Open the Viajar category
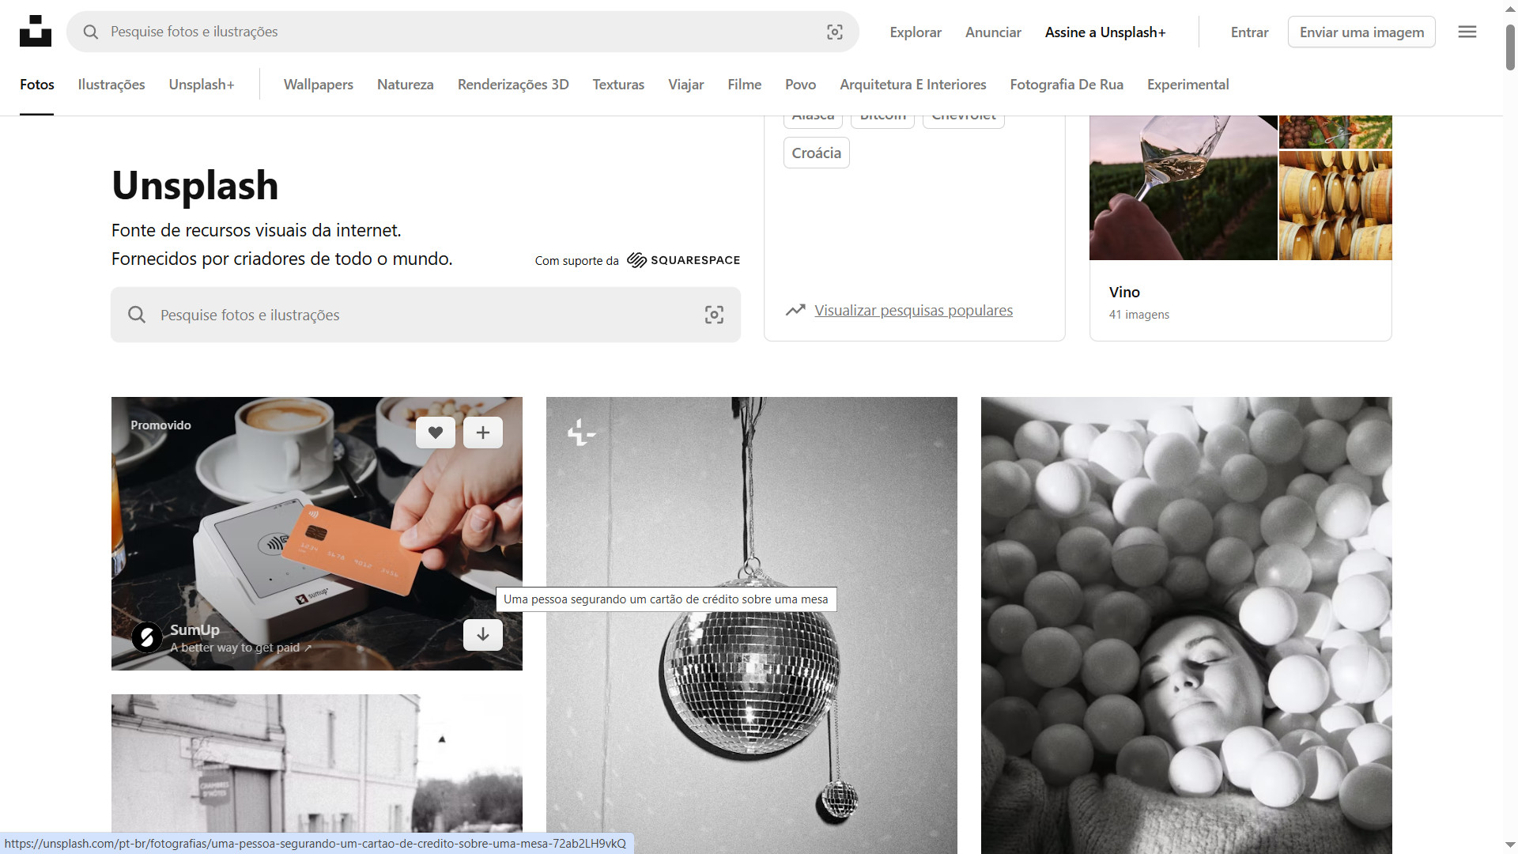This screenshot has height=854, width=1518. 686,85
